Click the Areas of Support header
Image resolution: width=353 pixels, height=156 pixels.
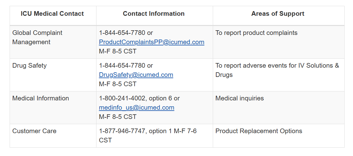pos(278,14)
